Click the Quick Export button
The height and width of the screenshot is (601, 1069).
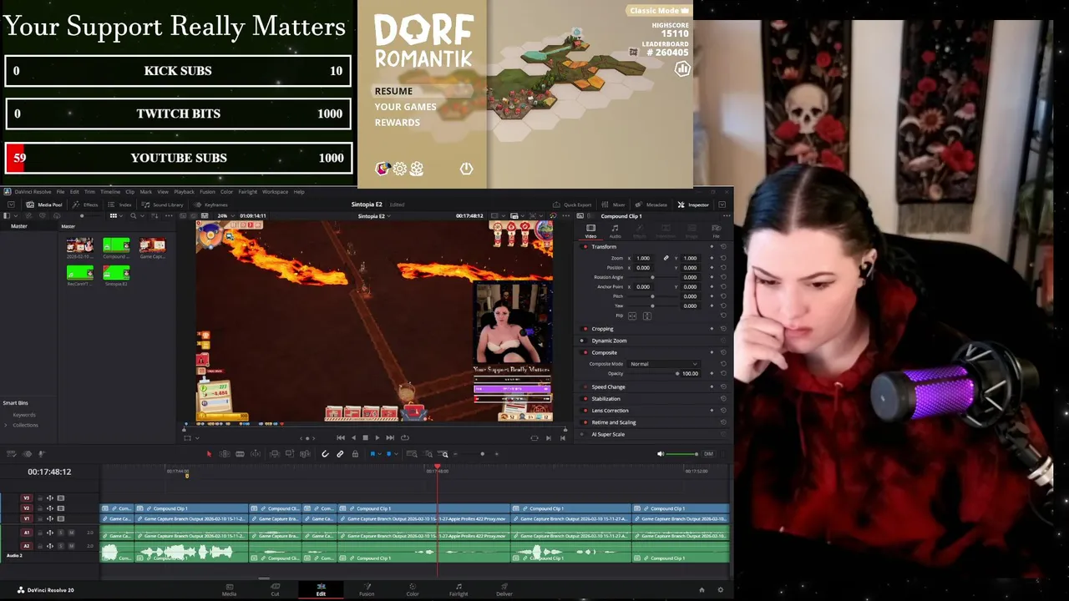[x=572, y=205]
